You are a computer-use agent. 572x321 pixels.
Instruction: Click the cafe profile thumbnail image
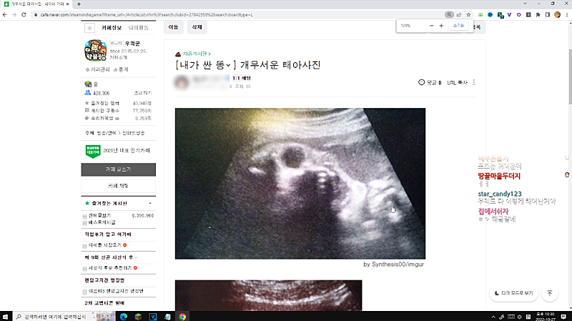[95, 50]
